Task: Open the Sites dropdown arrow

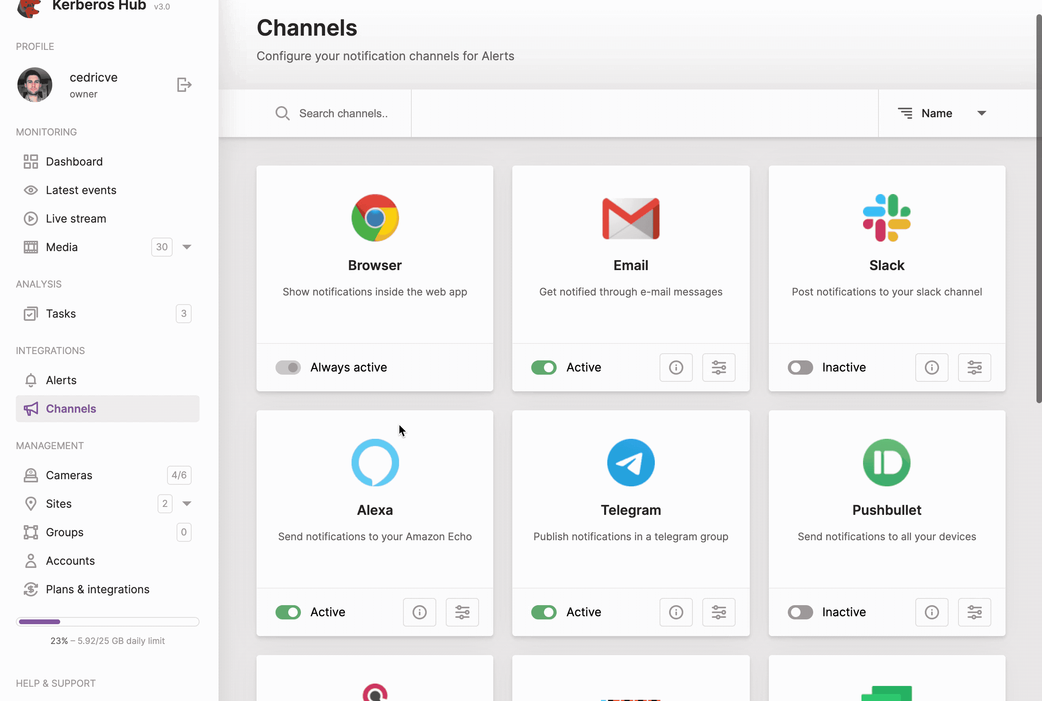Action: 187,503
